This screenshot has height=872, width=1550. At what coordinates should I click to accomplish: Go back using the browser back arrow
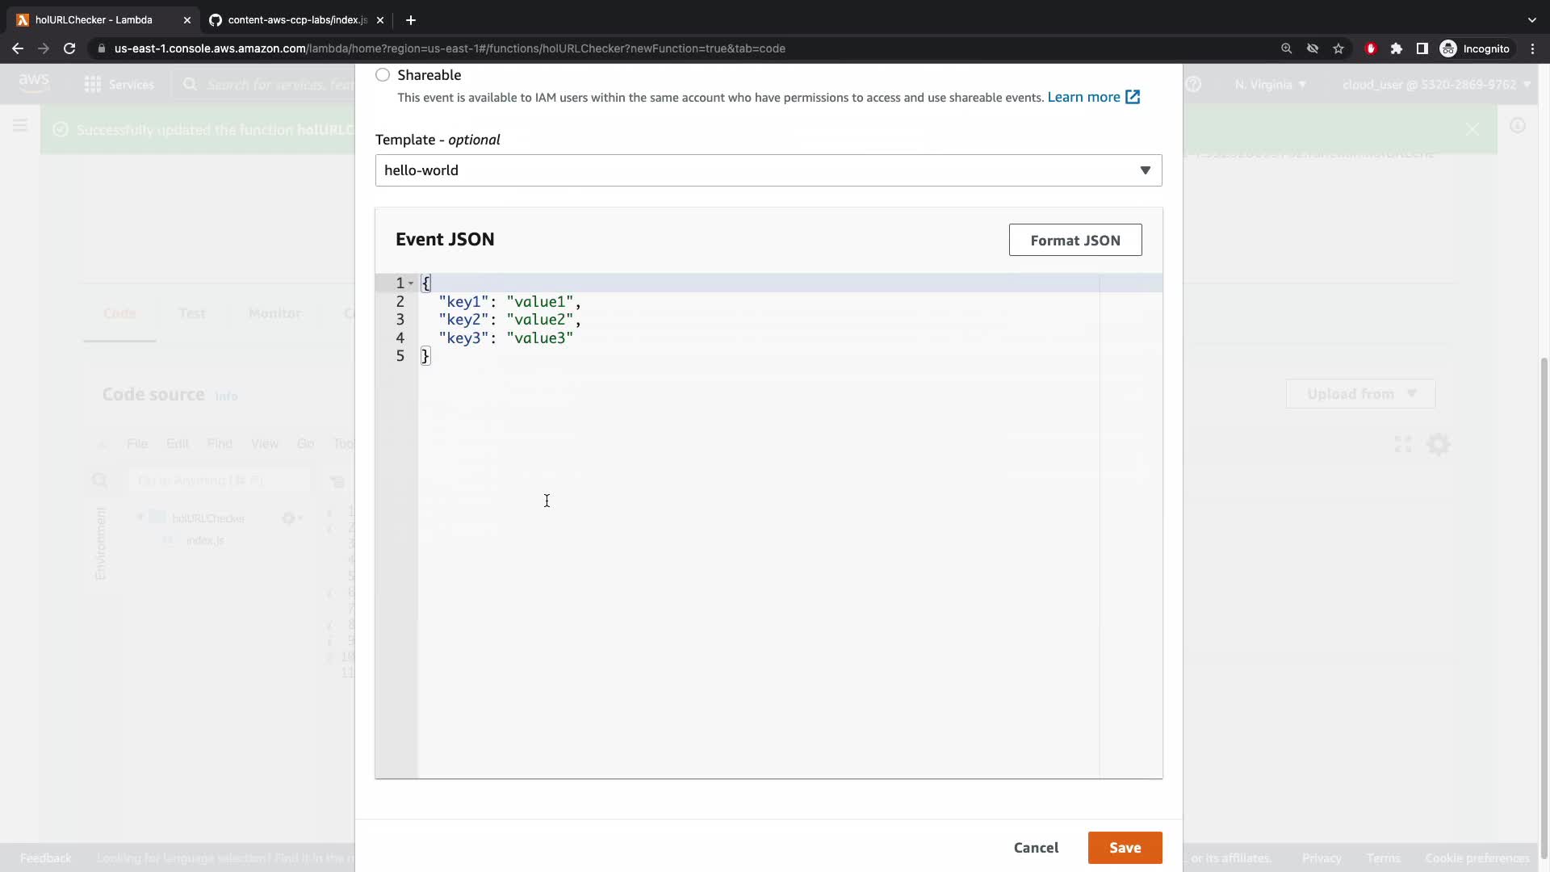(x=18, y=48)
